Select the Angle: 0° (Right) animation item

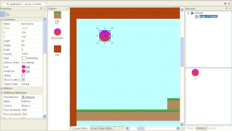point(208,16)
